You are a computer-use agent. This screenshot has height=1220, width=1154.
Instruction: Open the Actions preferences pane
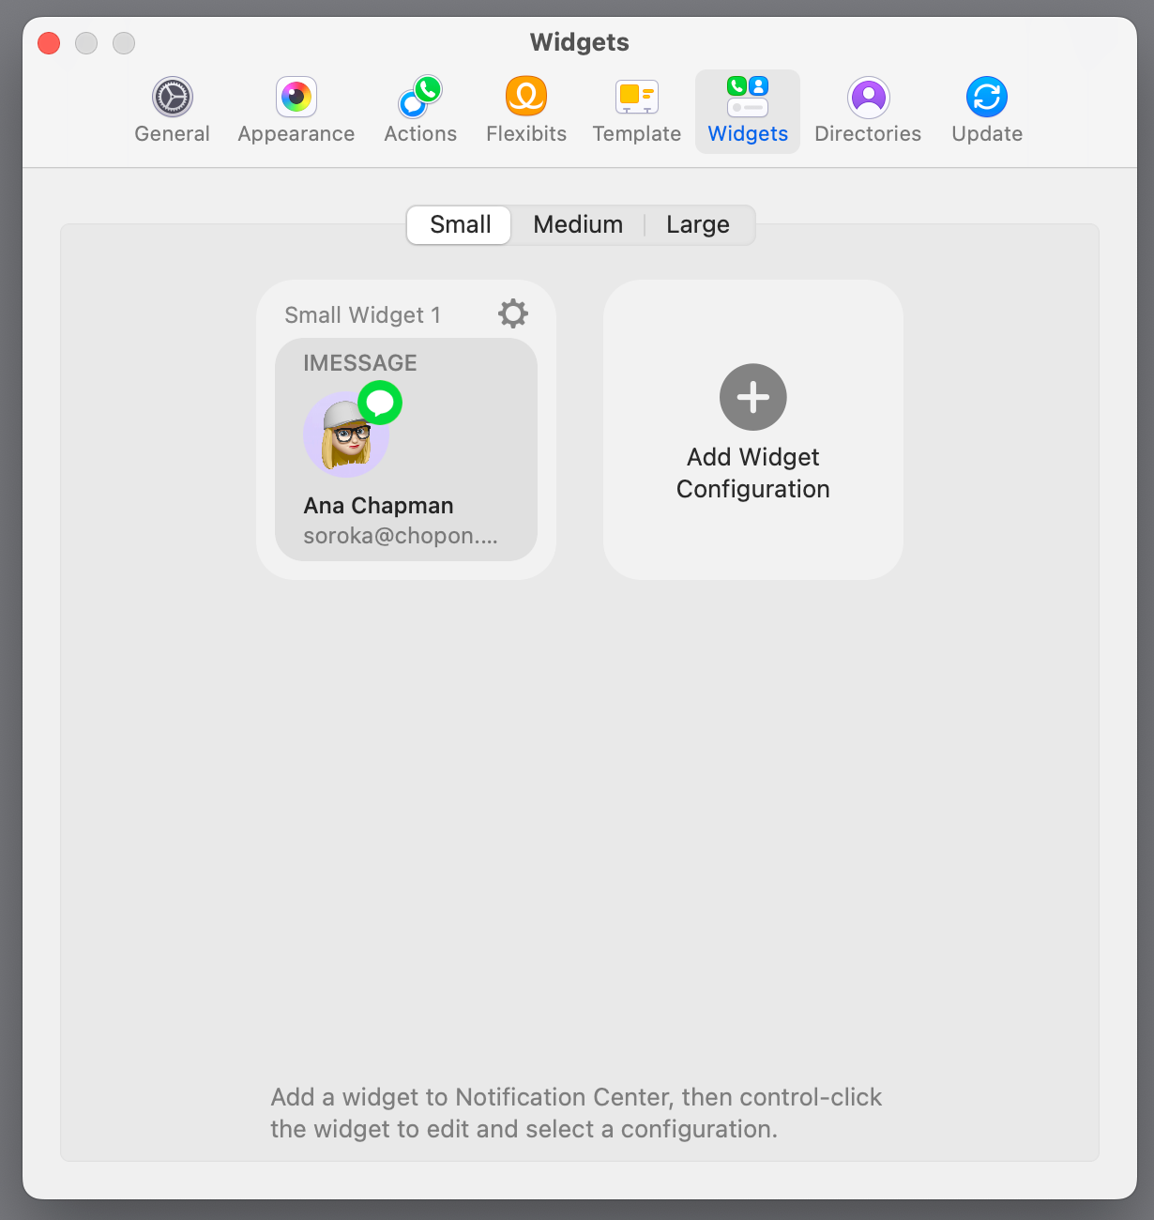click(420, 111)
